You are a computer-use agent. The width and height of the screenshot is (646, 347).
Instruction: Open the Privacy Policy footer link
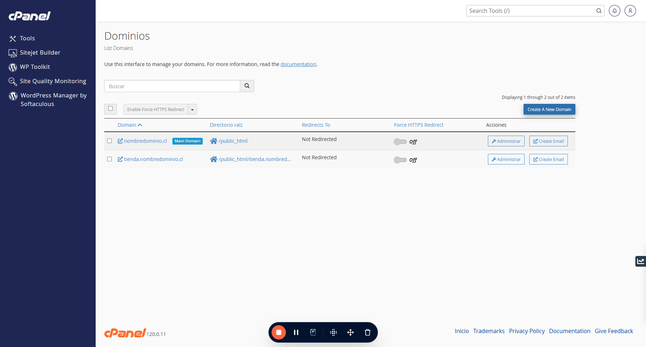point(527,331)
